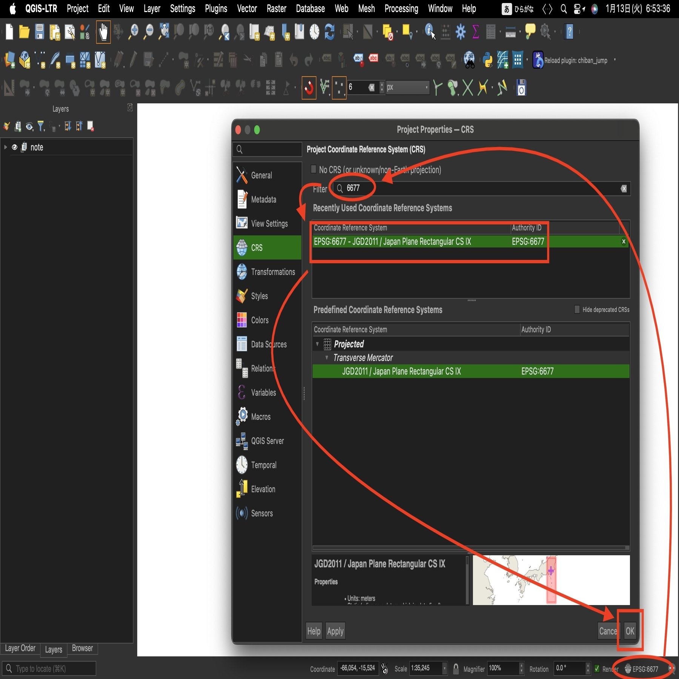Collapse all layers in the Layers panel
Viewport: 679px width, 679px height.
click(79, 126)
